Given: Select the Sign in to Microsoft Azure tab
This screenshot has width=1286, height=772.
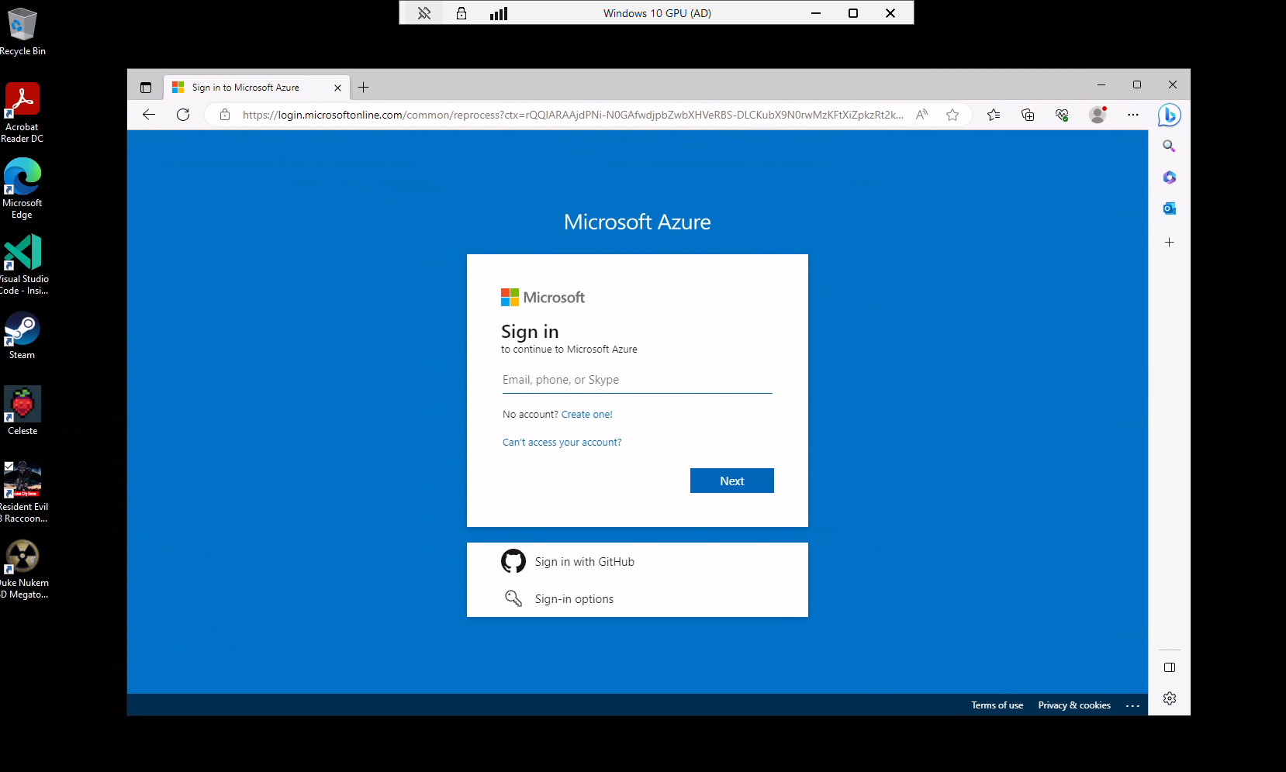Looking at the screenshot, I should click(x=248, y=87).
